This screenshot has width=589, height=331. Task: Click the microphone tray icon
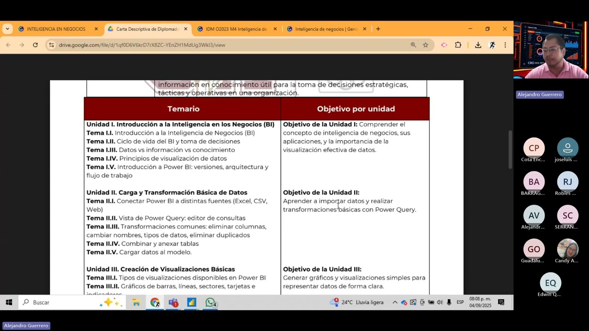coord(449,302)
